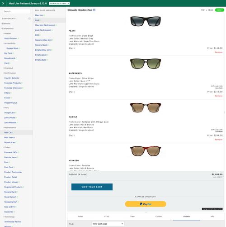Expand the Hero folder

pyautogui.click(x=6, y=108)
